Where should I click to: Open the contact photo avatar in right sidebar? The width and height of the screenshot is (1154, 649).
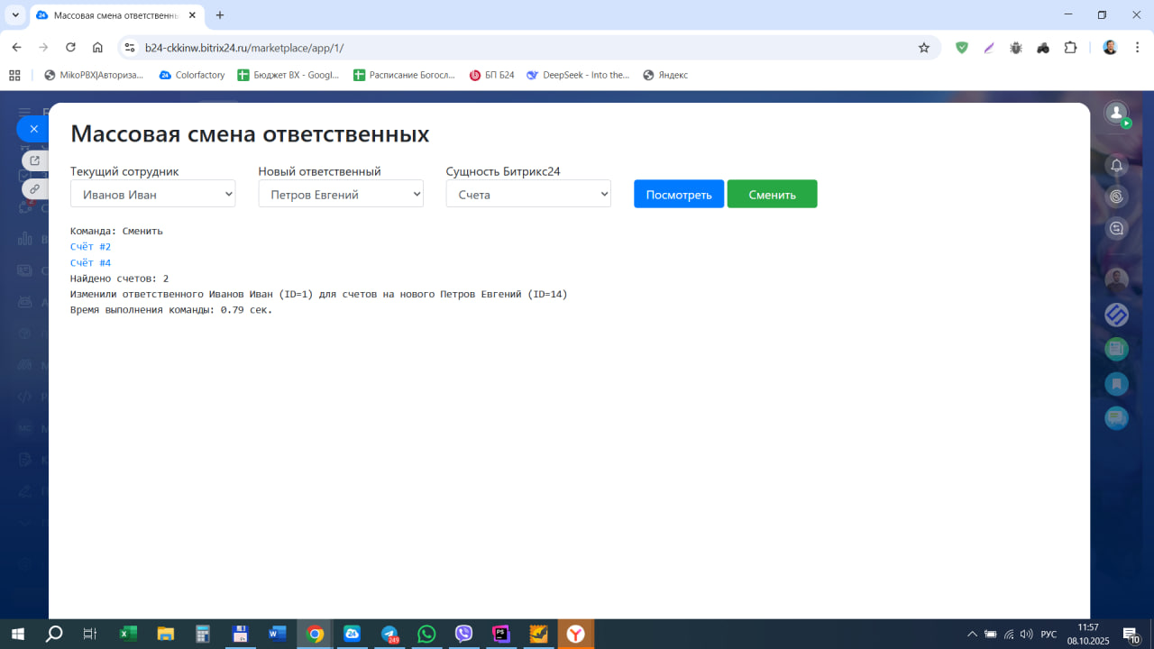[x=1117, y=280]
